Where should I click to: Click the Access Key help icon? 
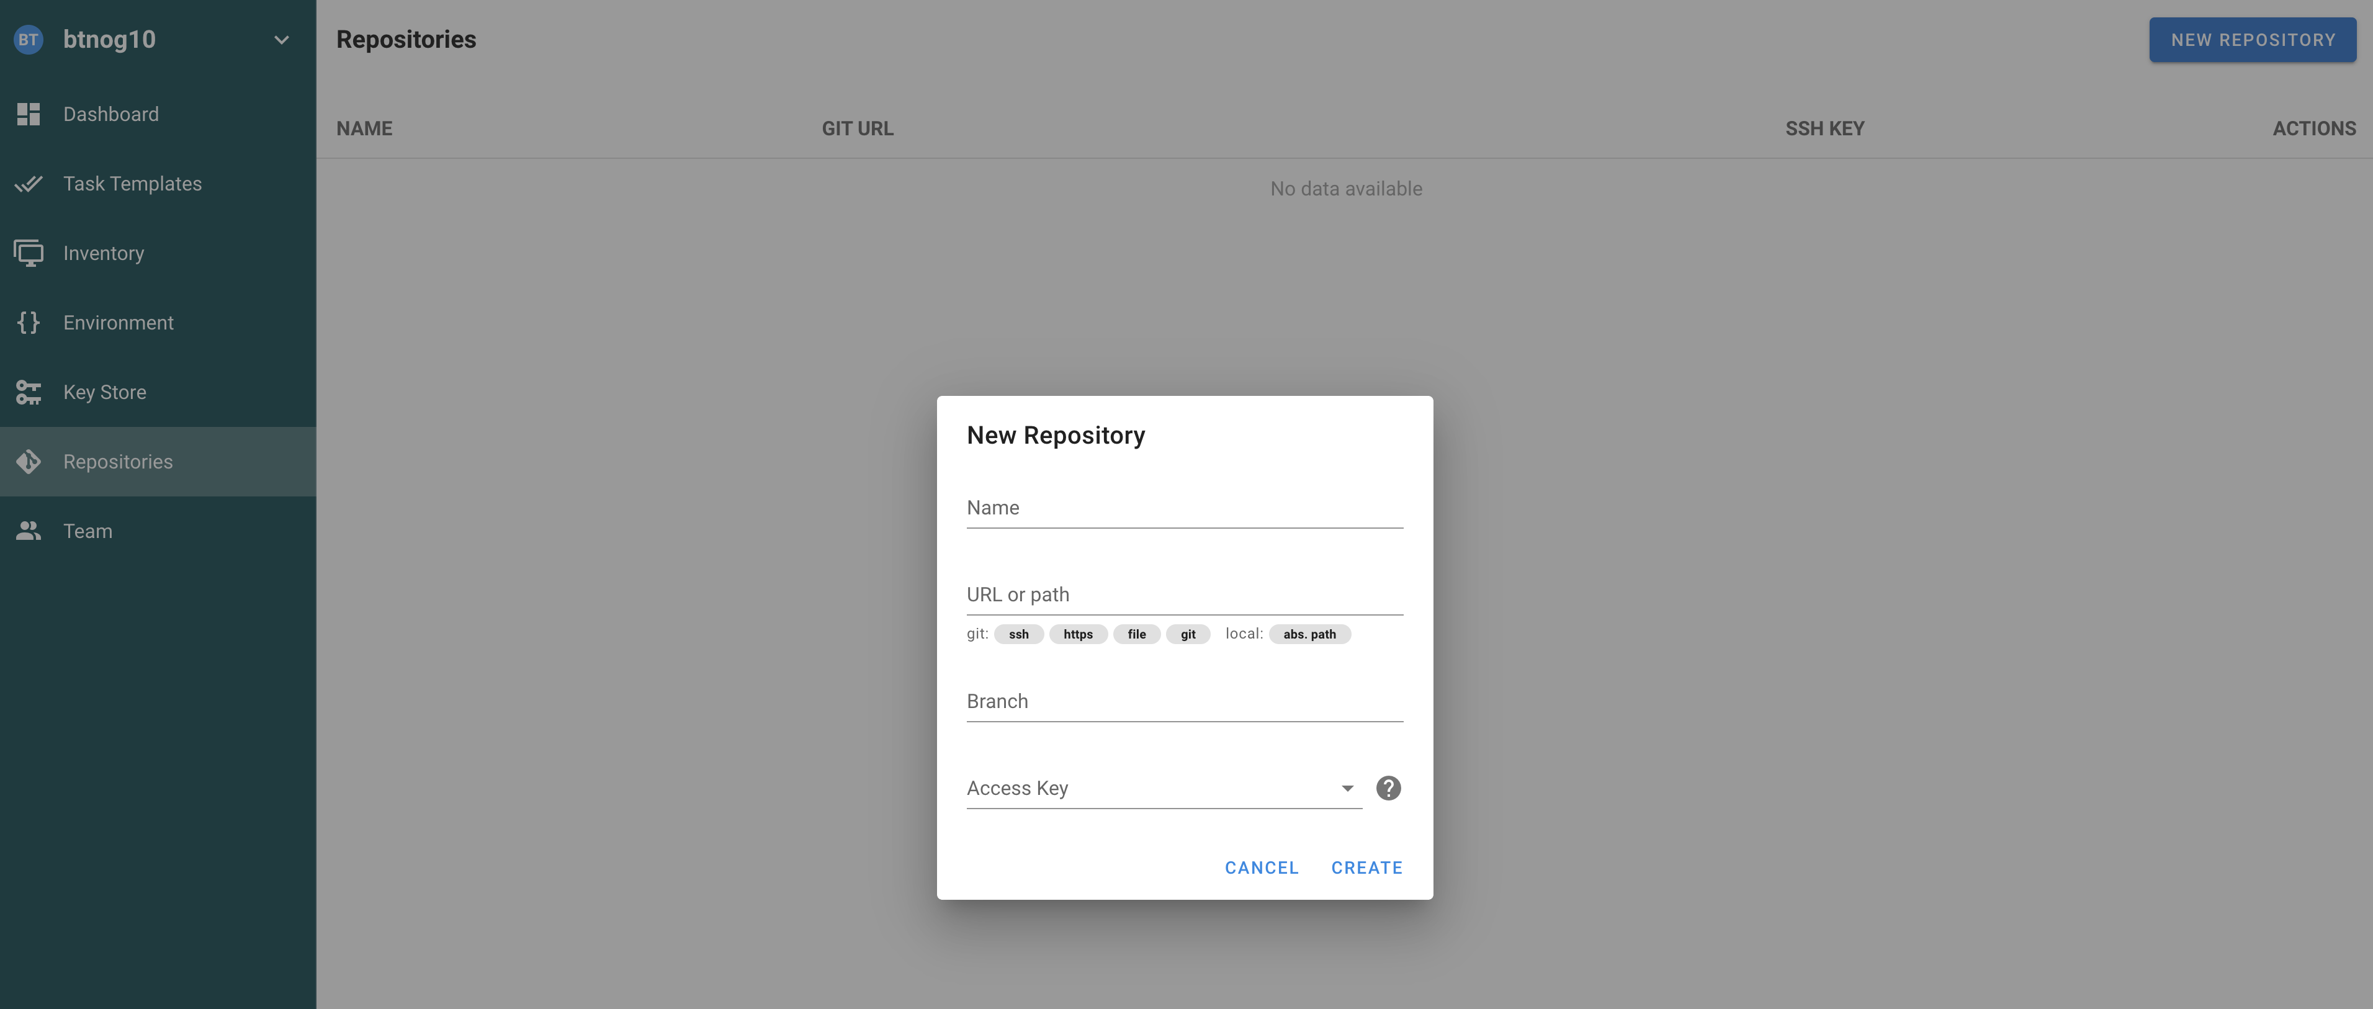pyautogui.click(x=1388, y=788)
